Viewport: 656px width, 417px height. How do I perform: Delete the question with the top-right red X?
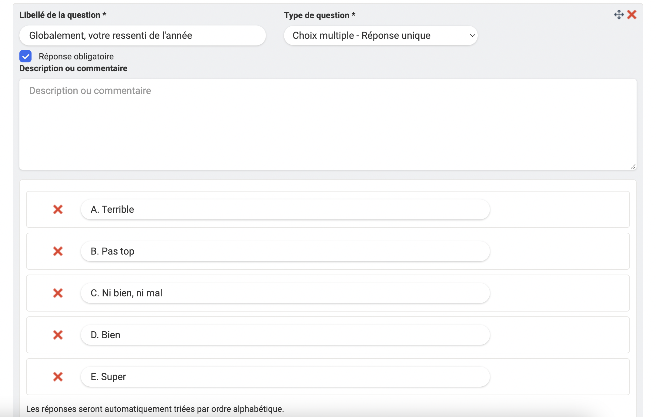pos(632,15)
